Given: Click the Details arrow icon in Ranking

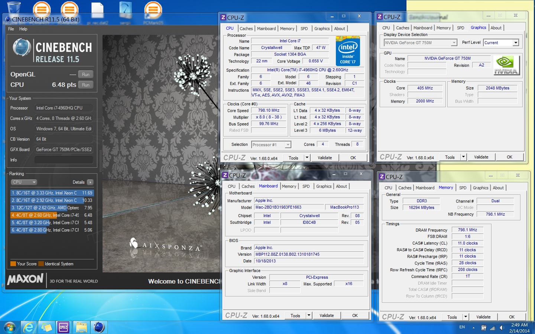Looking at the screenshot, I should coord(90,182).
